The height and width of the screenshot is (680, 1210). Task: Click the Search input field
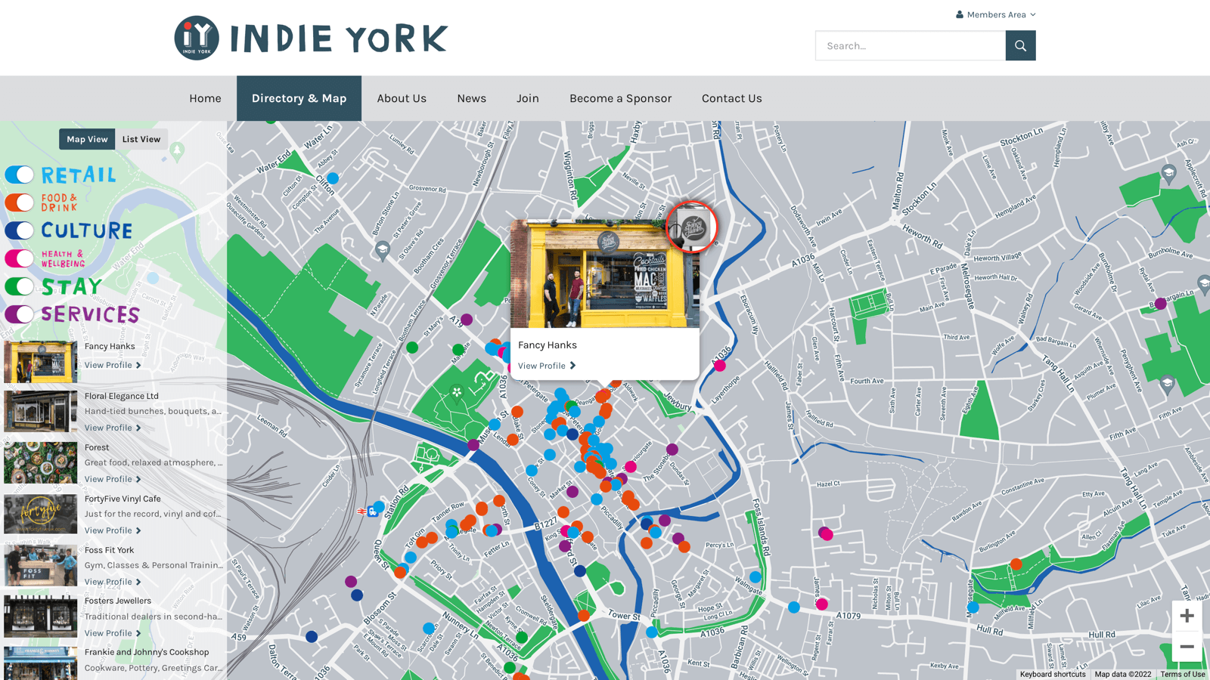(910, 46)
